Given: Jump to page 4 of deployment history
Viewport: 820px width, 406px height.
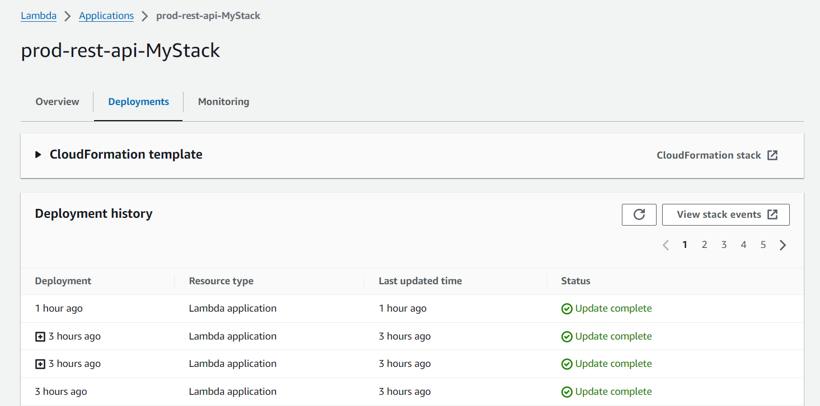Looking at the screenshot, I should click(743, 245).
